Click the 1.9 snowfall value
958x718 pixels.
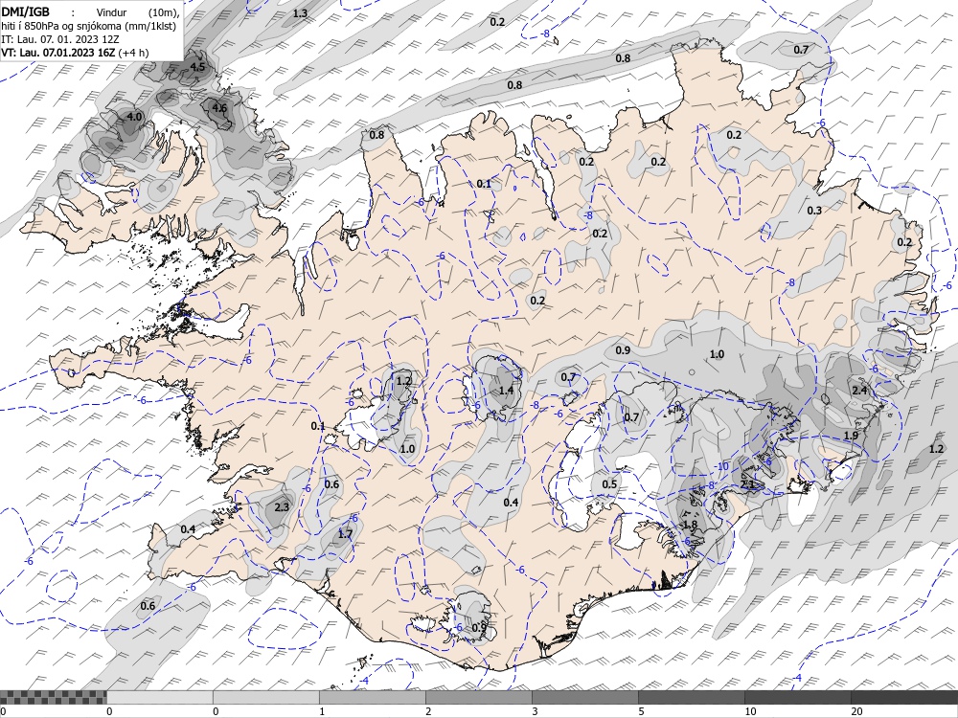pyautogui.click(x=851, y=436)
